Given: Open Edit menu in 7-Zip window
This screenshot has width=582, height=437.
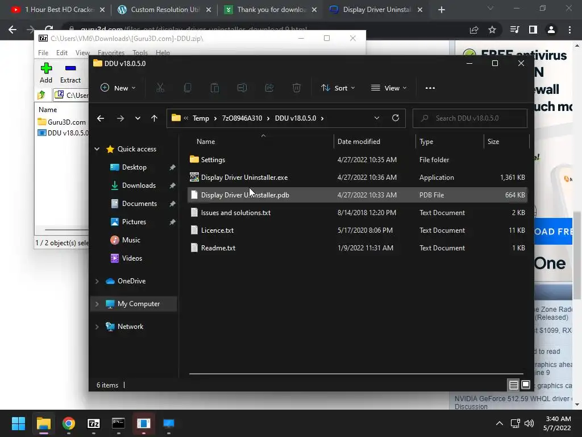Looking at the screenshot, I should 61,53.
